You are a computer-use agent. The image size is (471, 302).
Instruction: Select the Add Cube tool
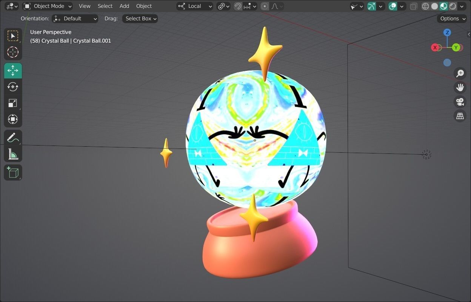point(13,172)
